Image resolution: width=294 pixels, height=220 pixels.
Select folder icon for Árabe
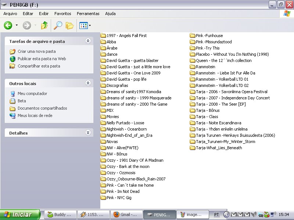pos(103,48)
